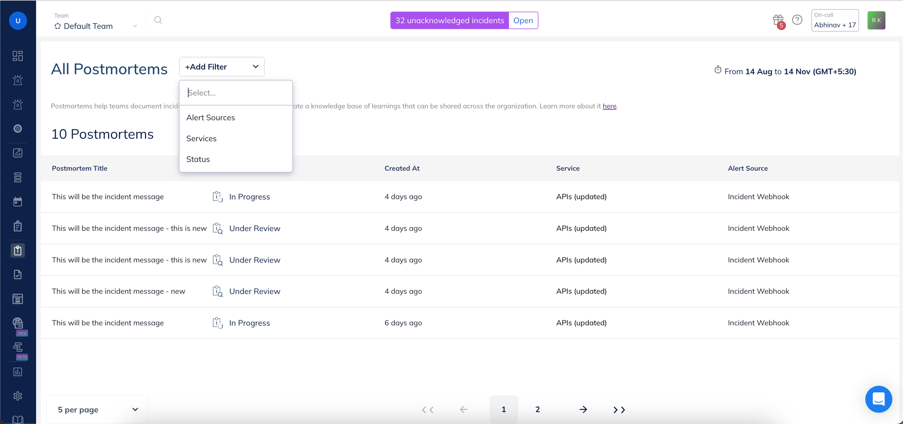
Task: Open the analytics bar chart sidebar icon
Action: coord(18,372)
